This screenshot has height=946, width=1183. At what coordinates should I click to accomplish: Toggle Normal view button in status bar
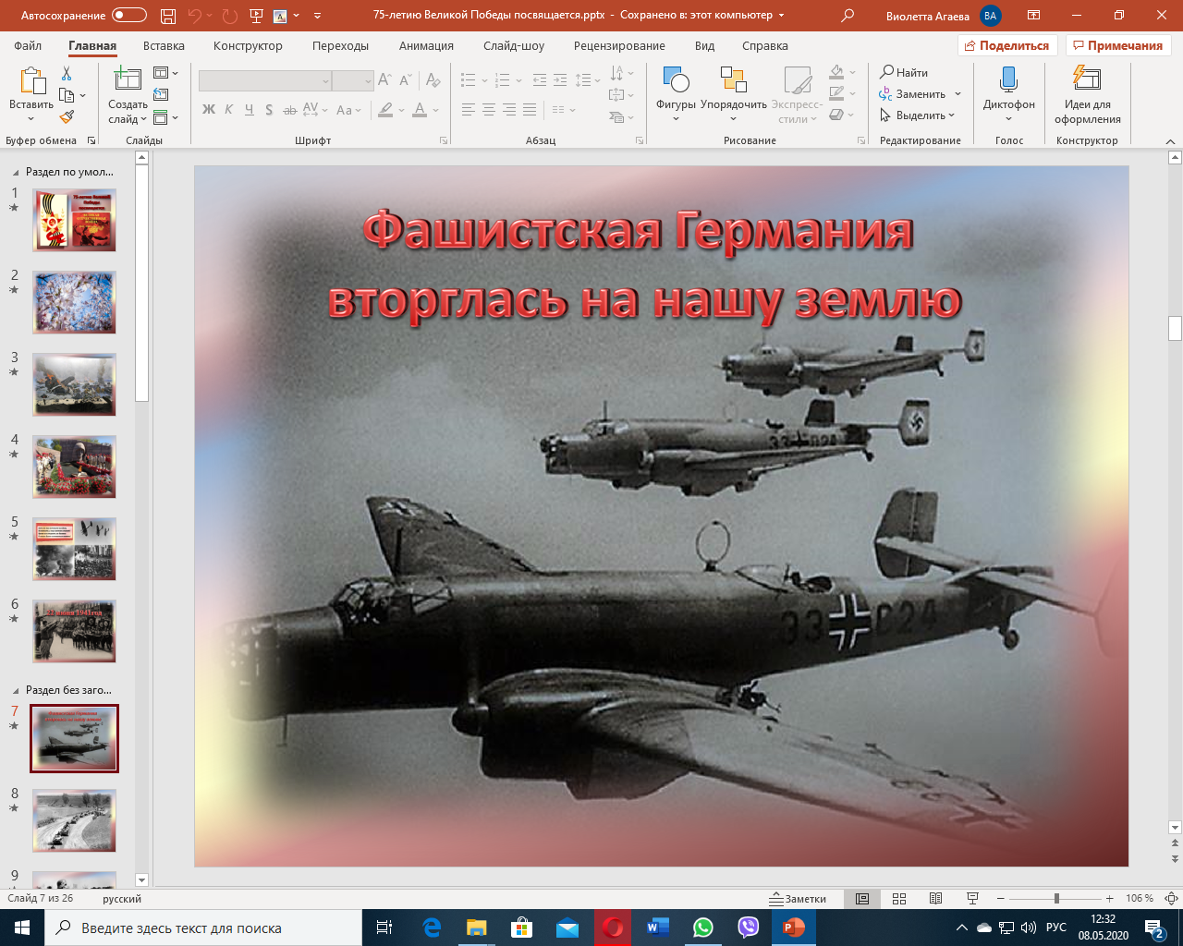862,899
